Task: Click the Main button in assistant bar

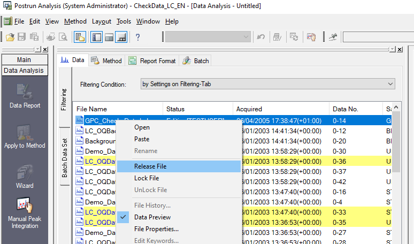Action: point(25,60)
